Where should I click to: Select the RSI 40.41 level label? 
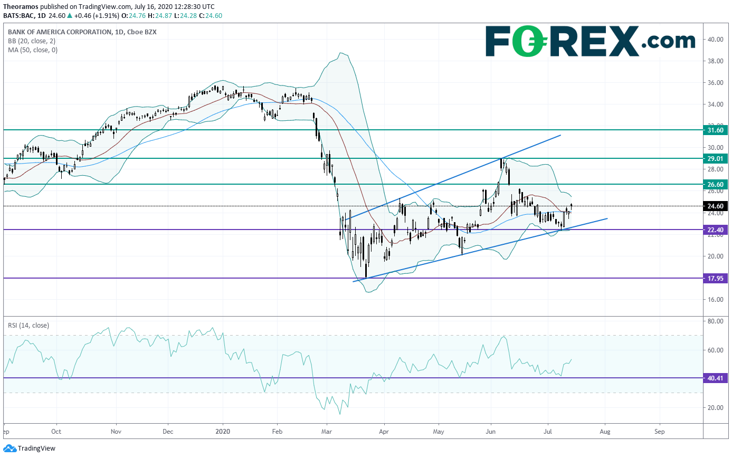(x=717, y=378)
